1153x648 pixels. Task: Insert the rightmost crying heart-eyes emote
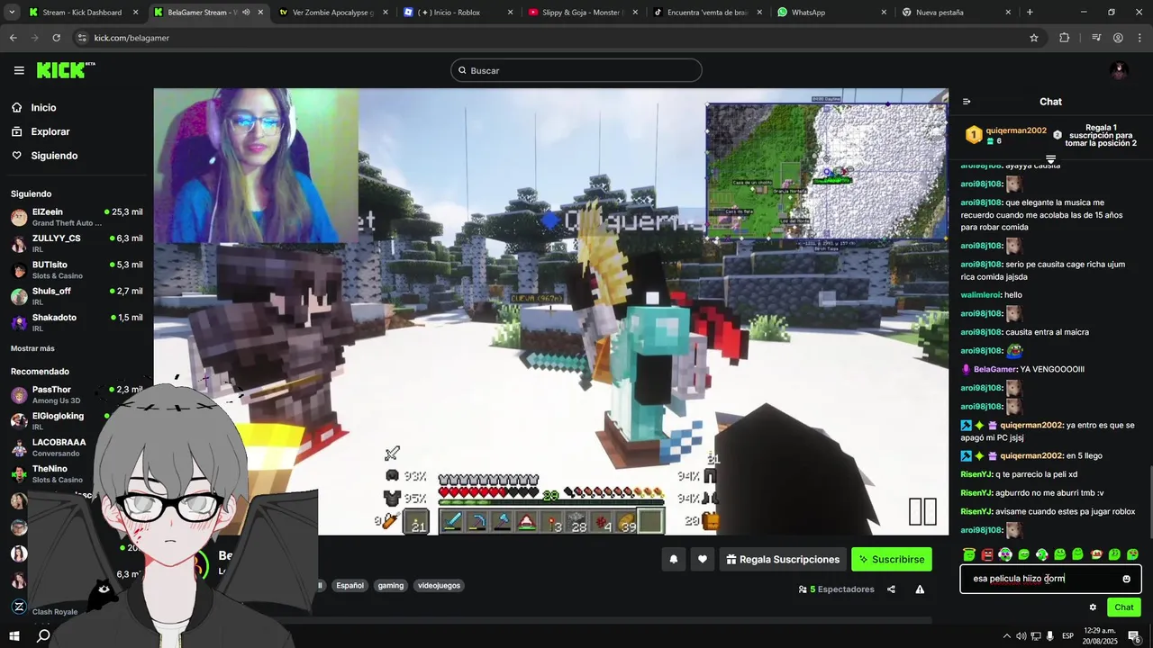(x=1132, y=554)
